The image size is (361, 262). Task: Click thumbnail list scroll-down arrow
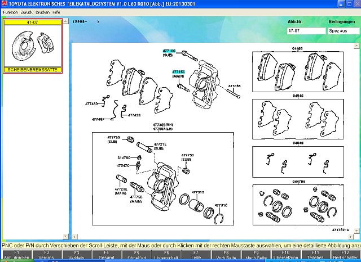(65, 236)
